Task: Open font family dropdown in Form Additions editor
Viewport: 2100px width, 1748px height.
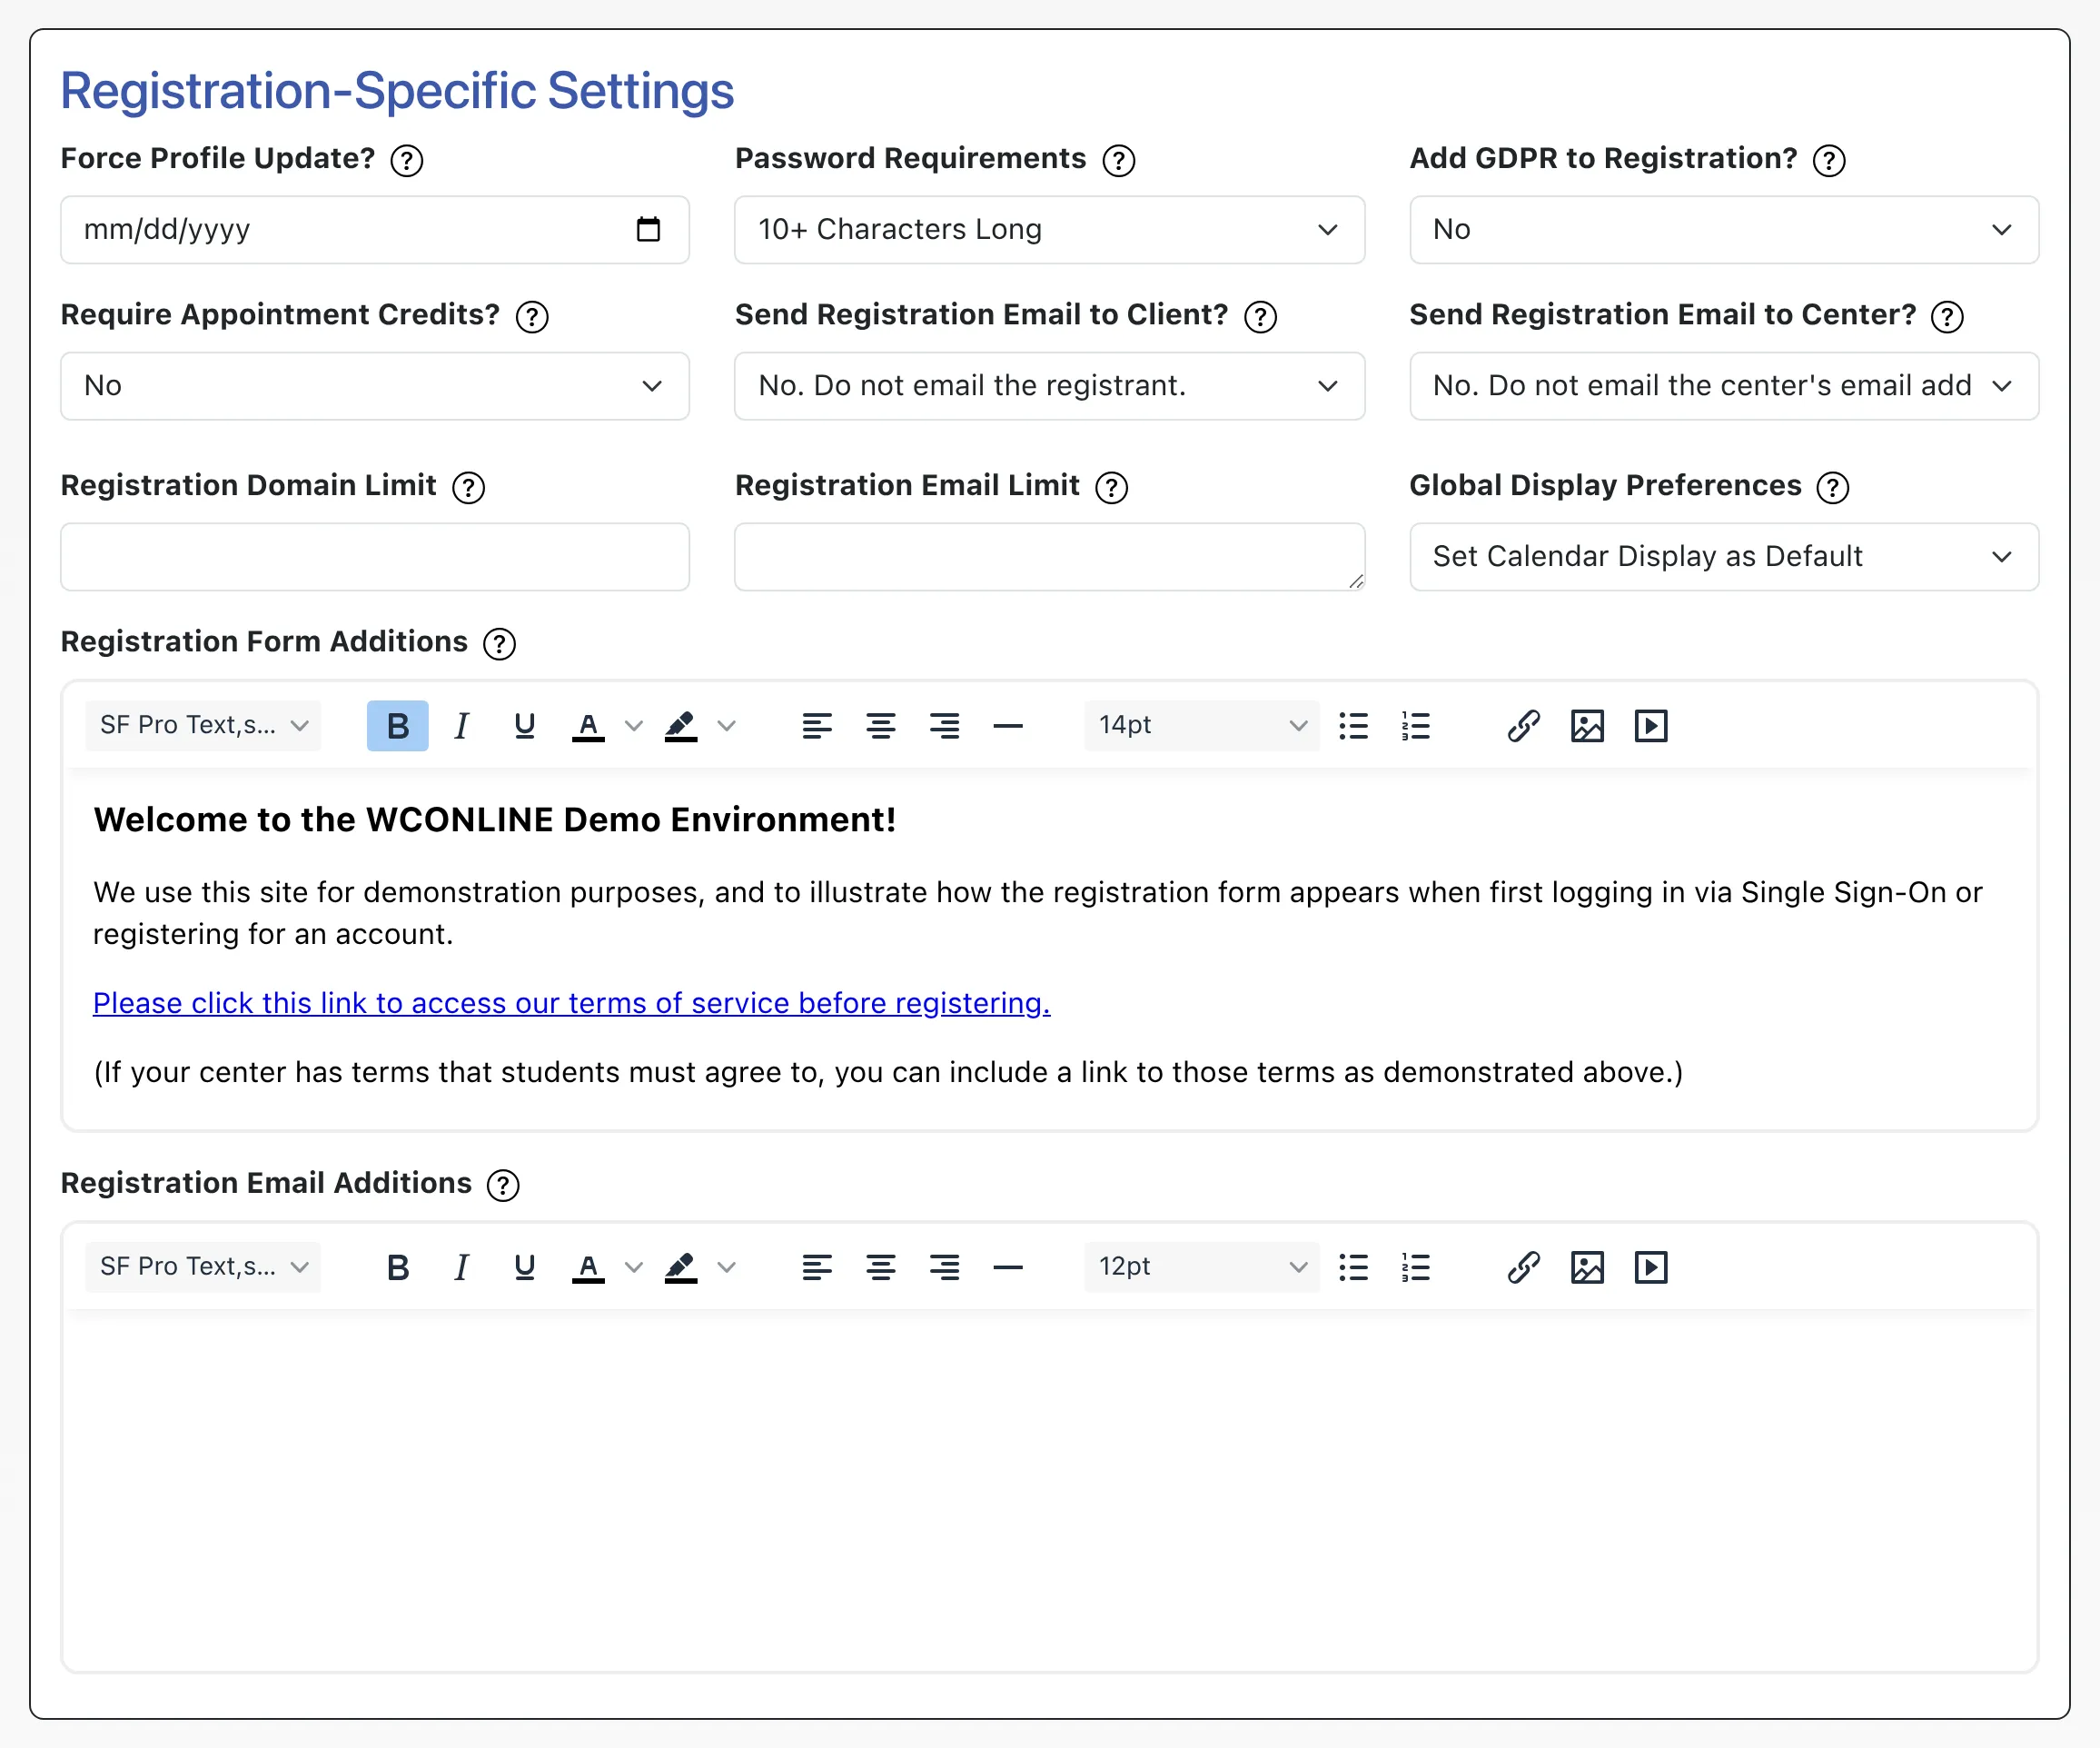Action: pos(203,725)
